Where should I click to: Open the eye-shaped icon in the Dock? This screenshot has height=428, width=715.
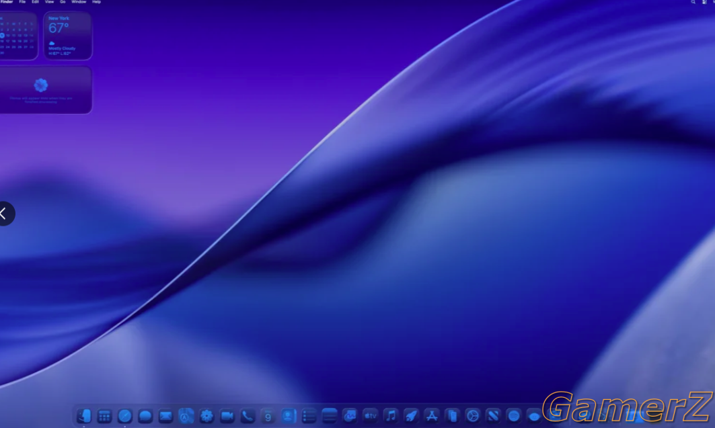(535, 416)
